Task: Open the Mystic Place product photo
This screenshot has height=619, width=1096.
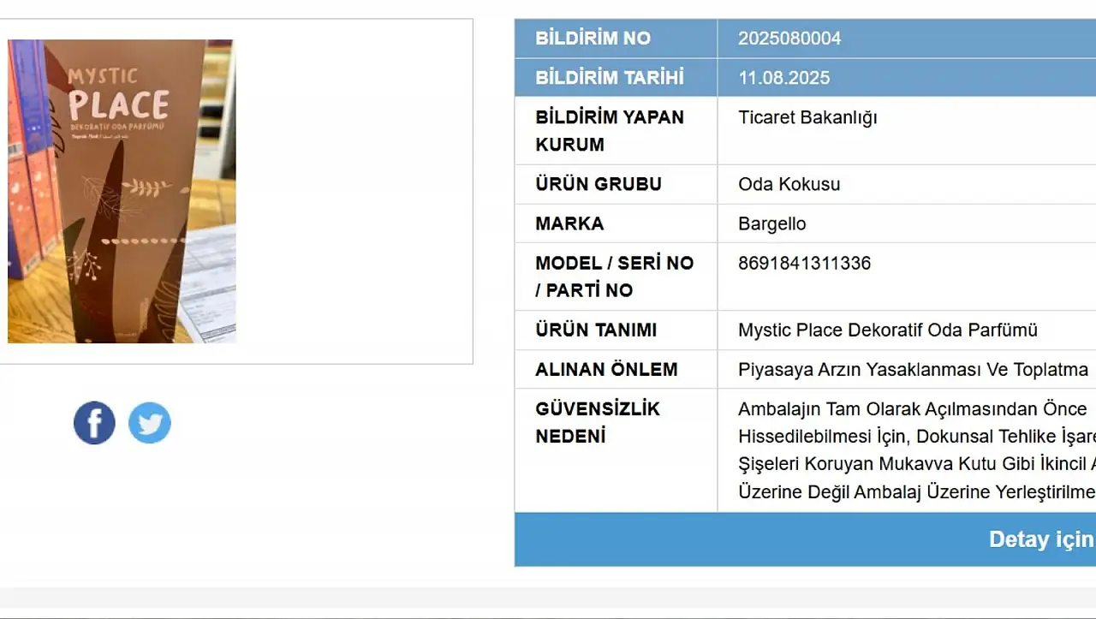Action: pos(122,191)
